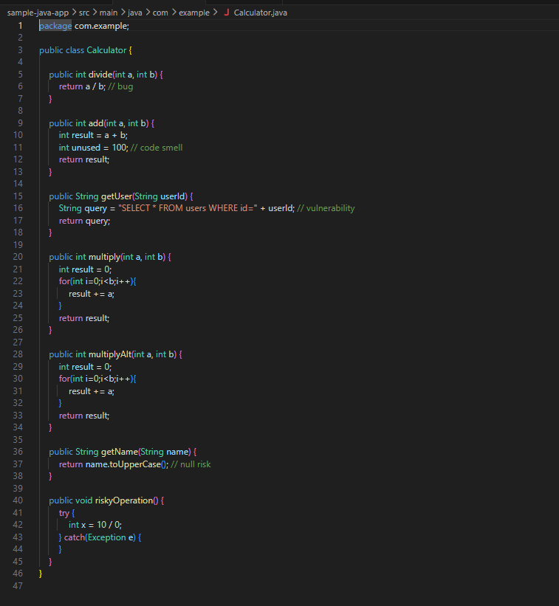Image resolution: width=559 pixels, height=606 pixels.
Task: Click the unused variable name
Action: point(86,148)
